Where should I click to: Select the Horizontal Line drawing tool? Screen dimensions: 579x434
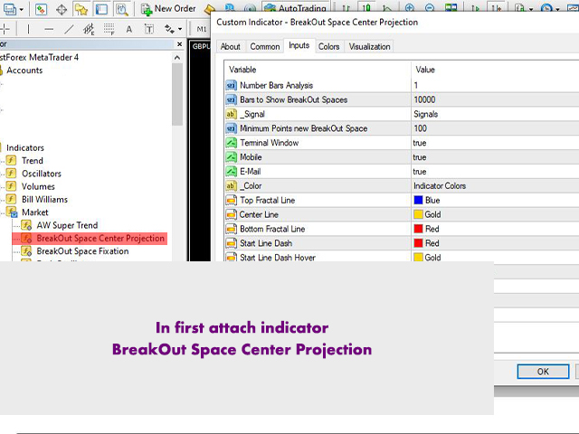pos(49,29)
